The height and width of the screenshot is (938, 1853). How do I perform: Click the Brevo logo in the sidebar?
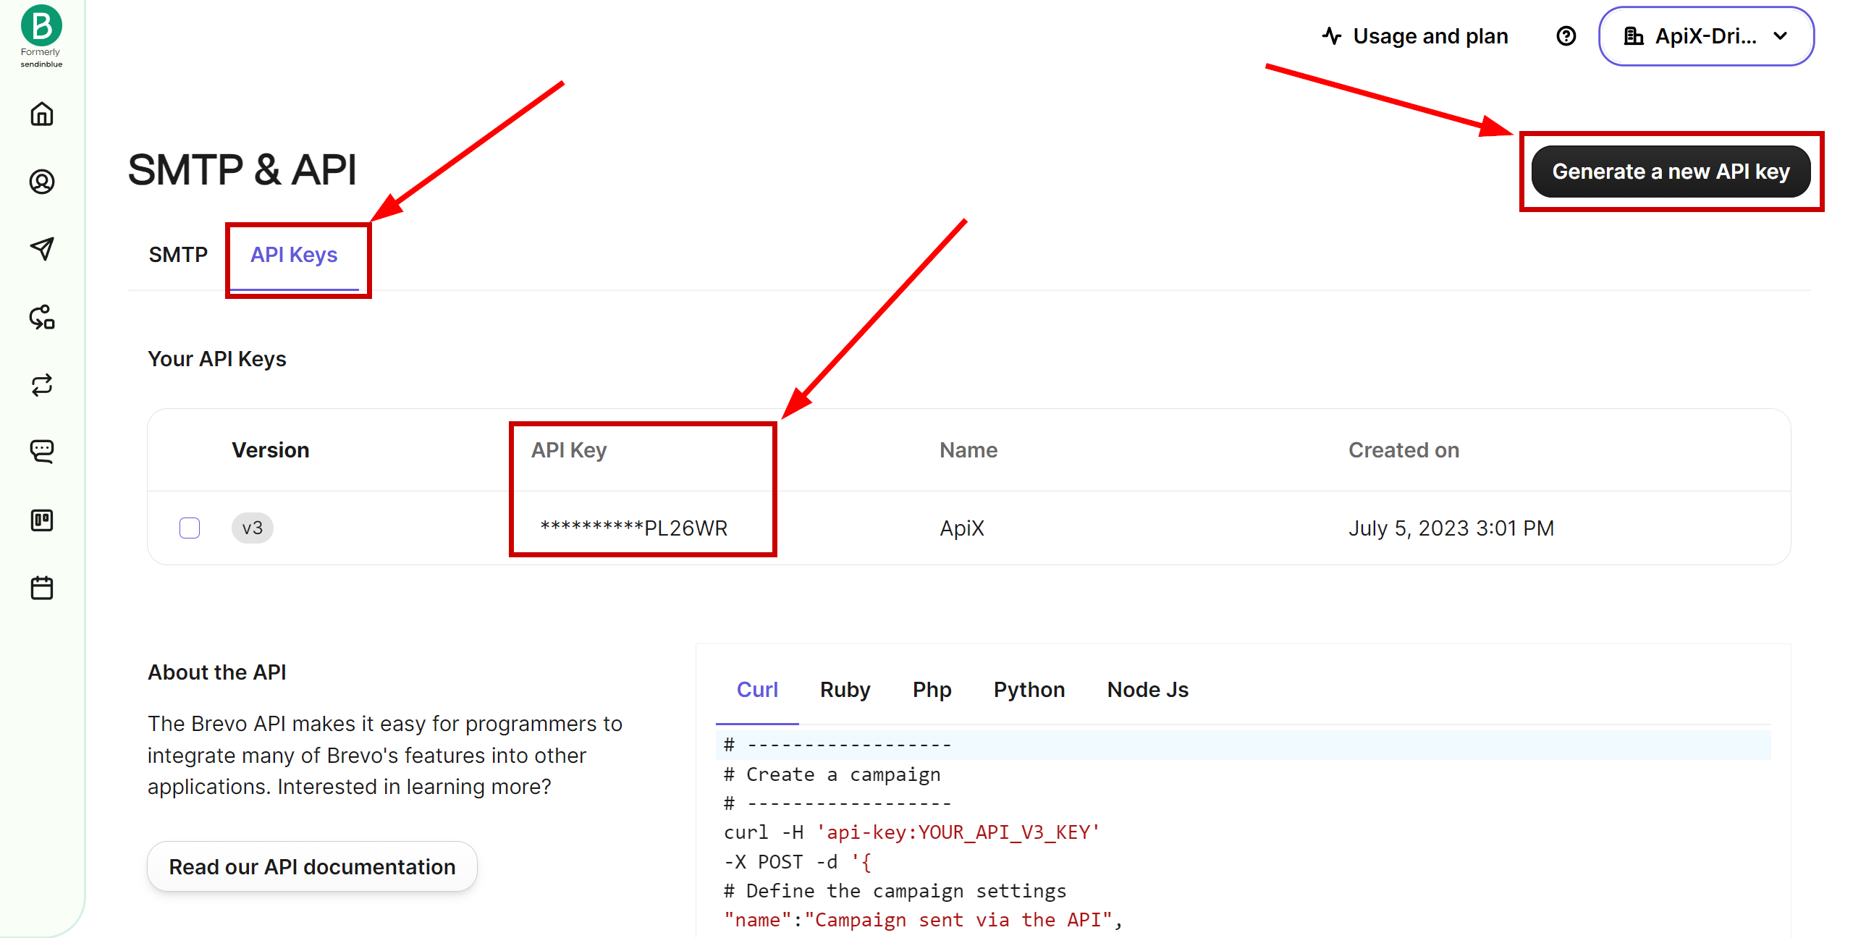(41, 27)
